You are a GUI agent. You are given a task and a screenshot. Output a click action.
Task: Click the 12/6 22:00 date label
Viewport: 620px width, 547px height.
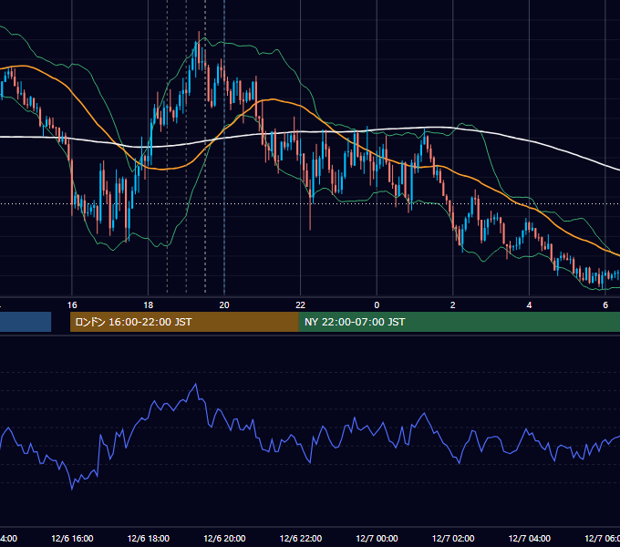coord(301,538)
